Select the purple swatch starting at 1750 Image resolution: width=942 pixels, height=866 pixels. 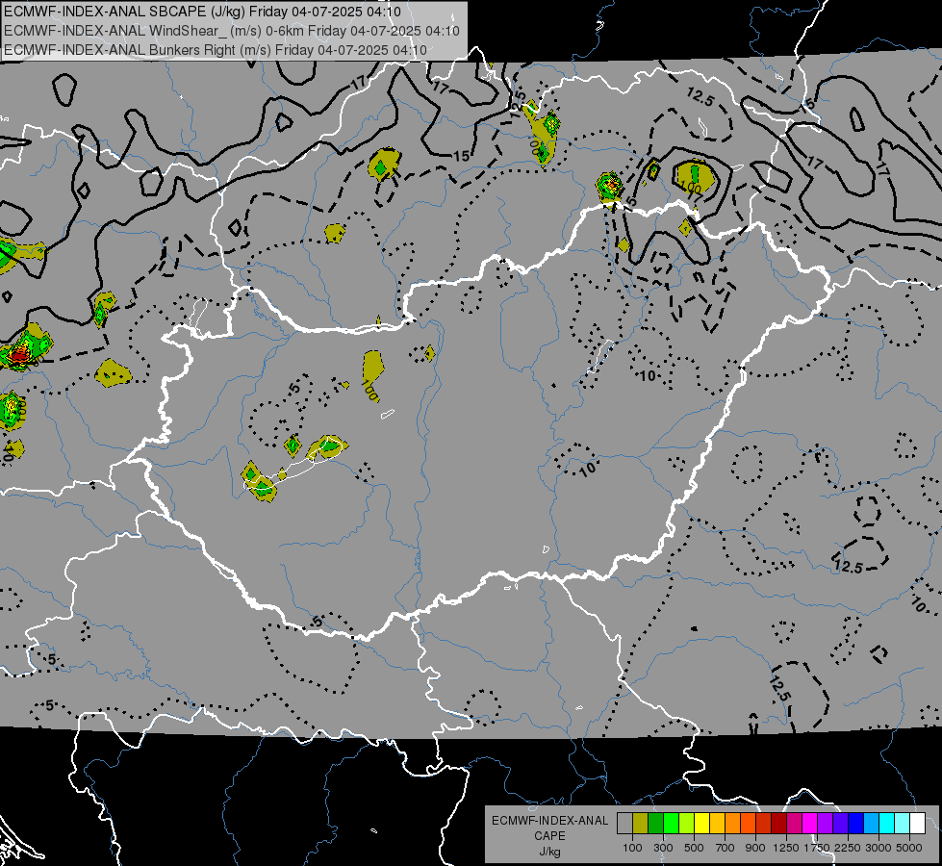pyautogui.click(x=825, y=823)
